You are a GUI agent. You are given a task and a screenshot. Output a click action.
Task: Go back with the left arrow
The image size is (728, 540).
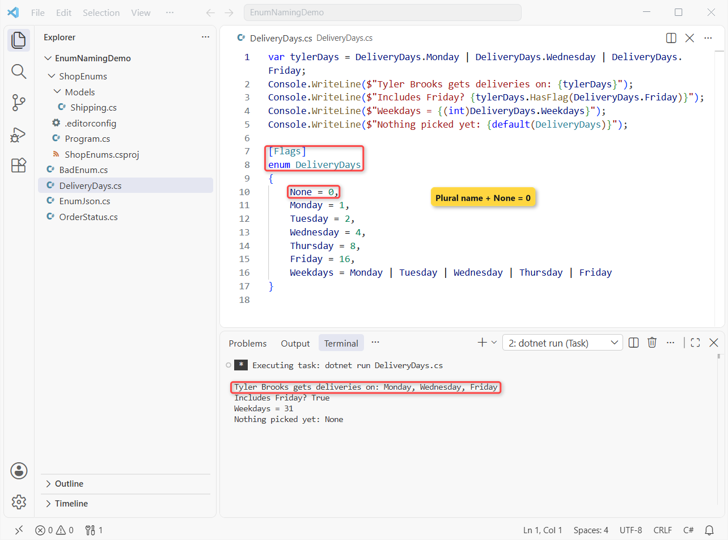coord(210,12)
